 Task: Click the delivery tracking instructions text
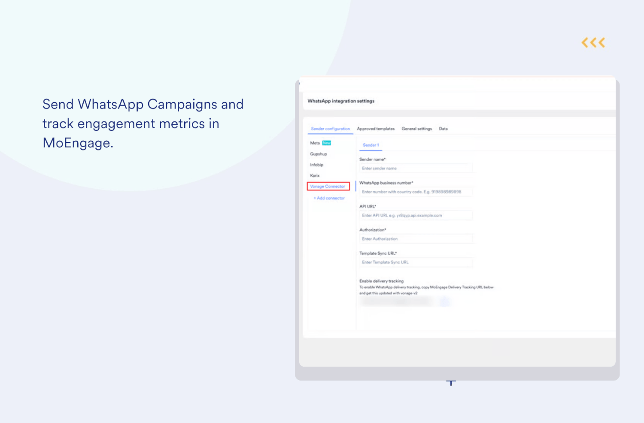(426, 290)
